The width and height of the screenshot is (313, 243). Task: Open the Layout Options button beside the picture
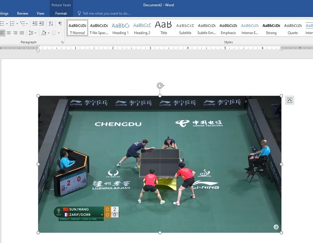[289, 100]
